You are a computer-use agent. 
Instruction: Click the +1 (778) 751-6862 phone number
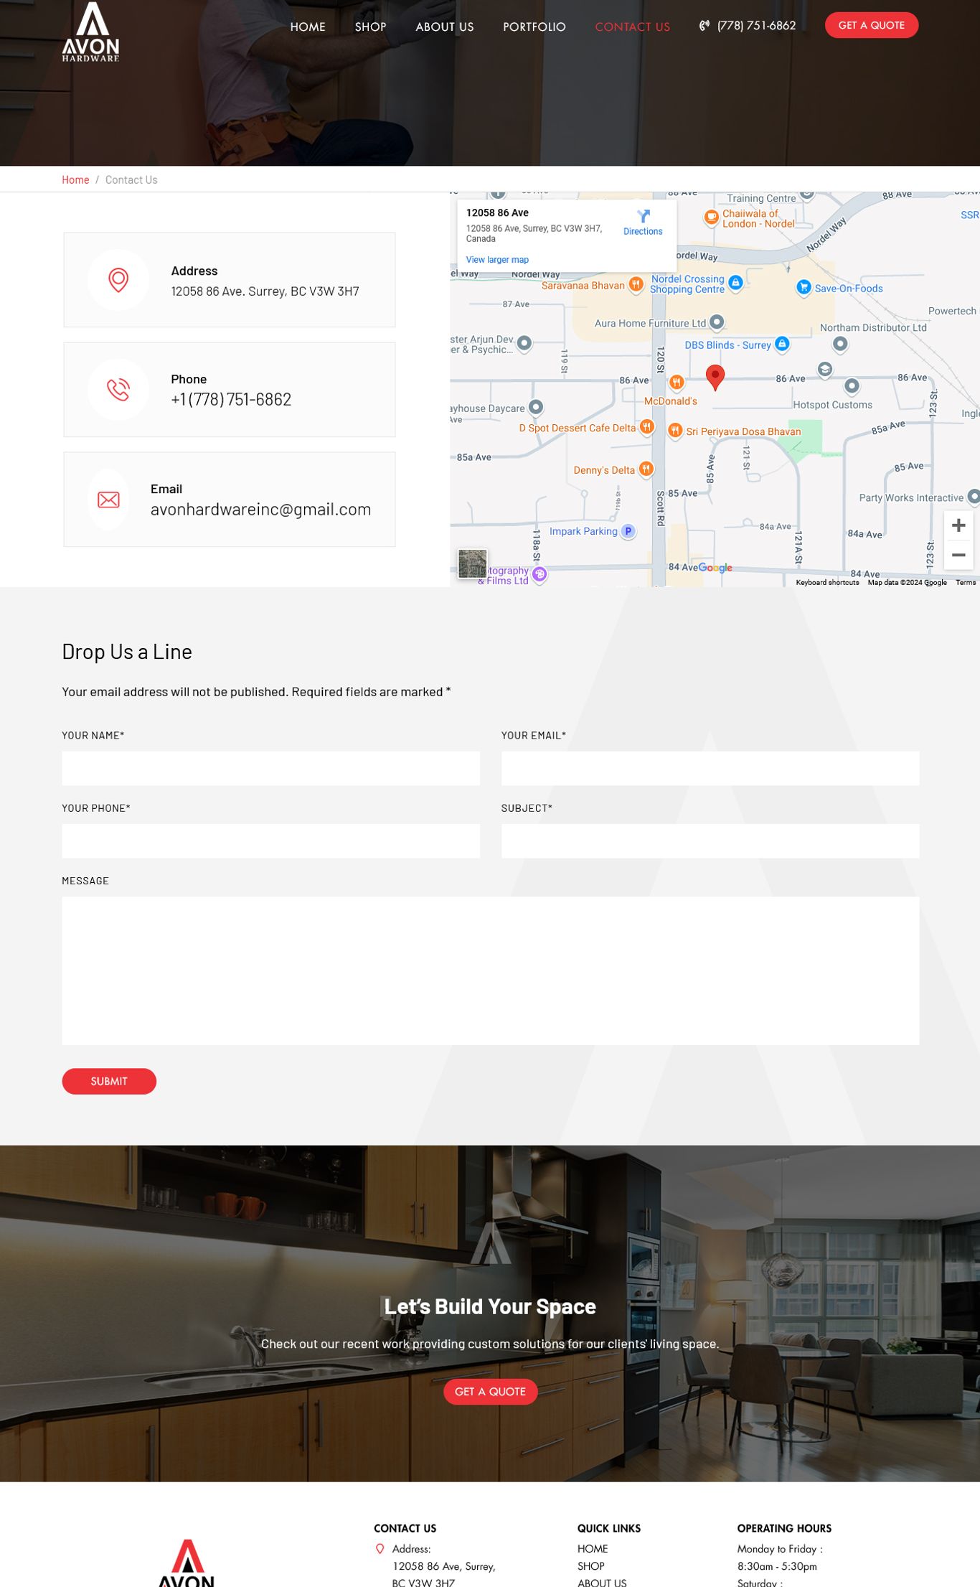(x=231, y=400)
